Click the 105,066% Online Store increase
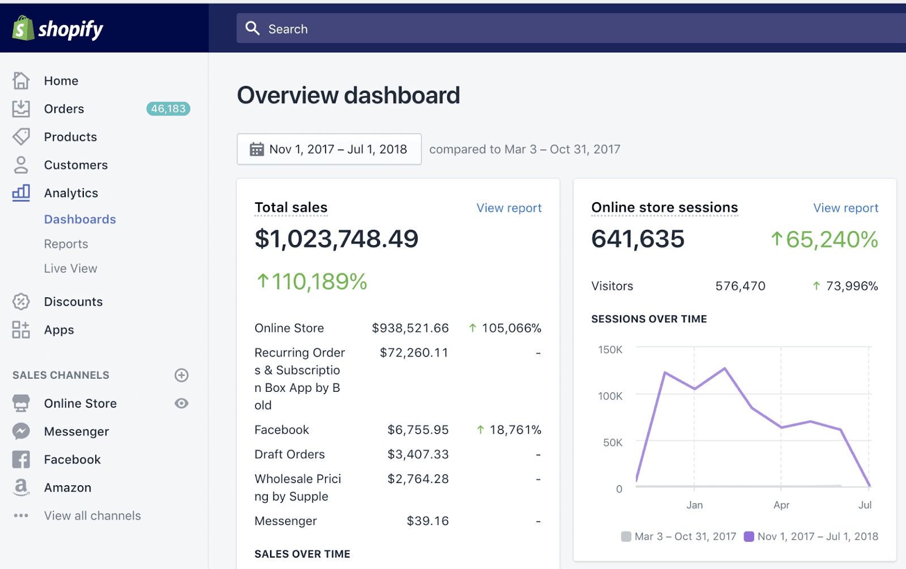This screenshot has height=569, width=906. pos(505,328)
